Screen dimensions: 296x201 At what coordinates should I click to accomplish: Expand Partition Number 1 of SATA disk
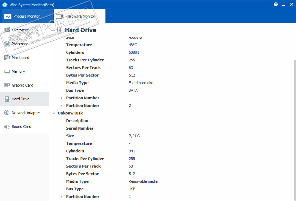pyautogui.click(x=61, y=98)
